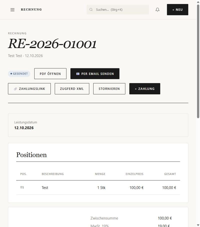The width and height of the screenshot is (200, 227).
Task: Click the scrollbar up arrow
Action: [x=198, y=2]
